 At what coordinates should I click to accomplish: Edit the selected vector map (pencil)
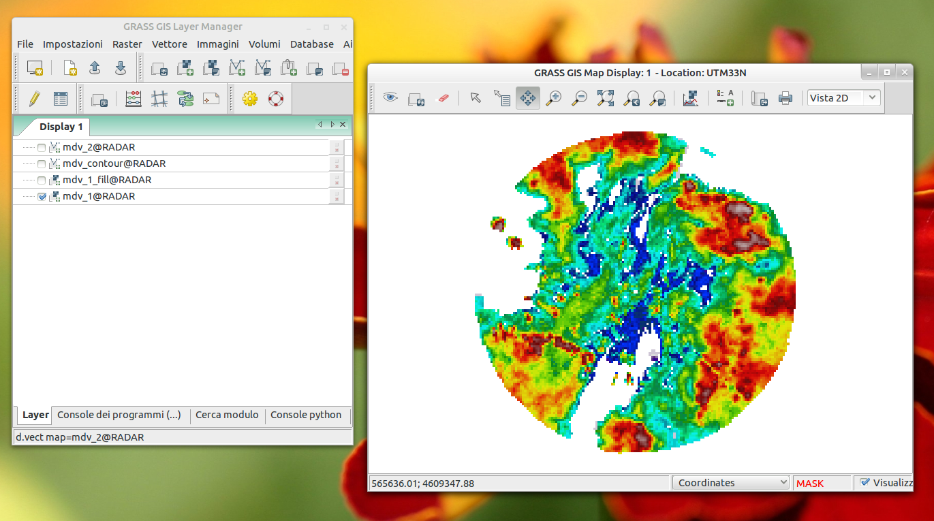35,99
